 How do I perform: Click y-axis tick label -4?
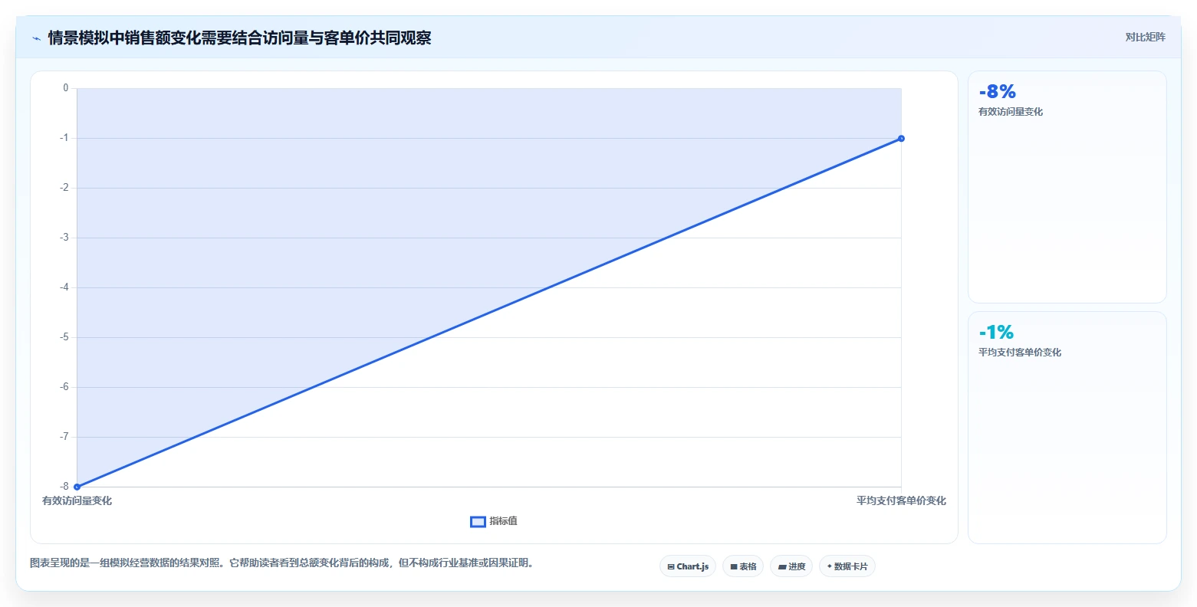tap(64, 287)
